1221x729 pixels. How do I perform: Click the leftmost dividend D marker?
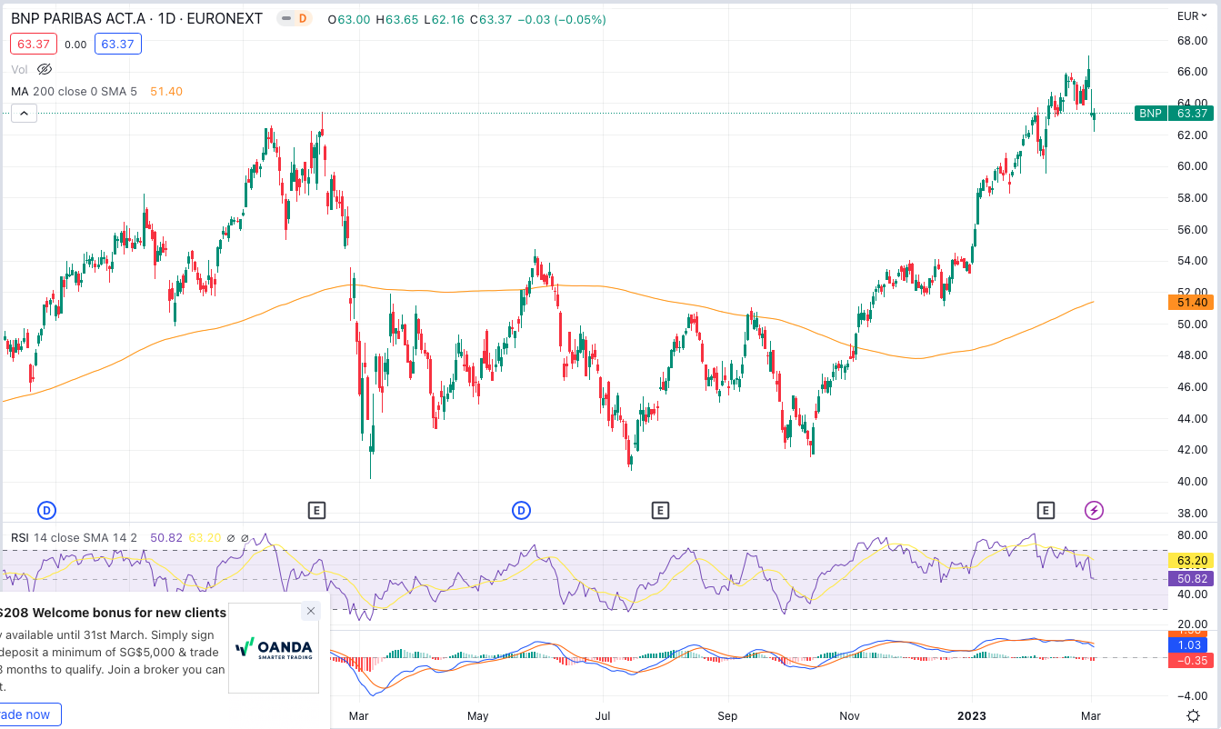[46, 510]
